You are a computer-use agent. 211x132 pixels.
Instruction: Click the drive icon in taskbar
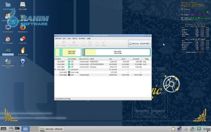(11, 129)
